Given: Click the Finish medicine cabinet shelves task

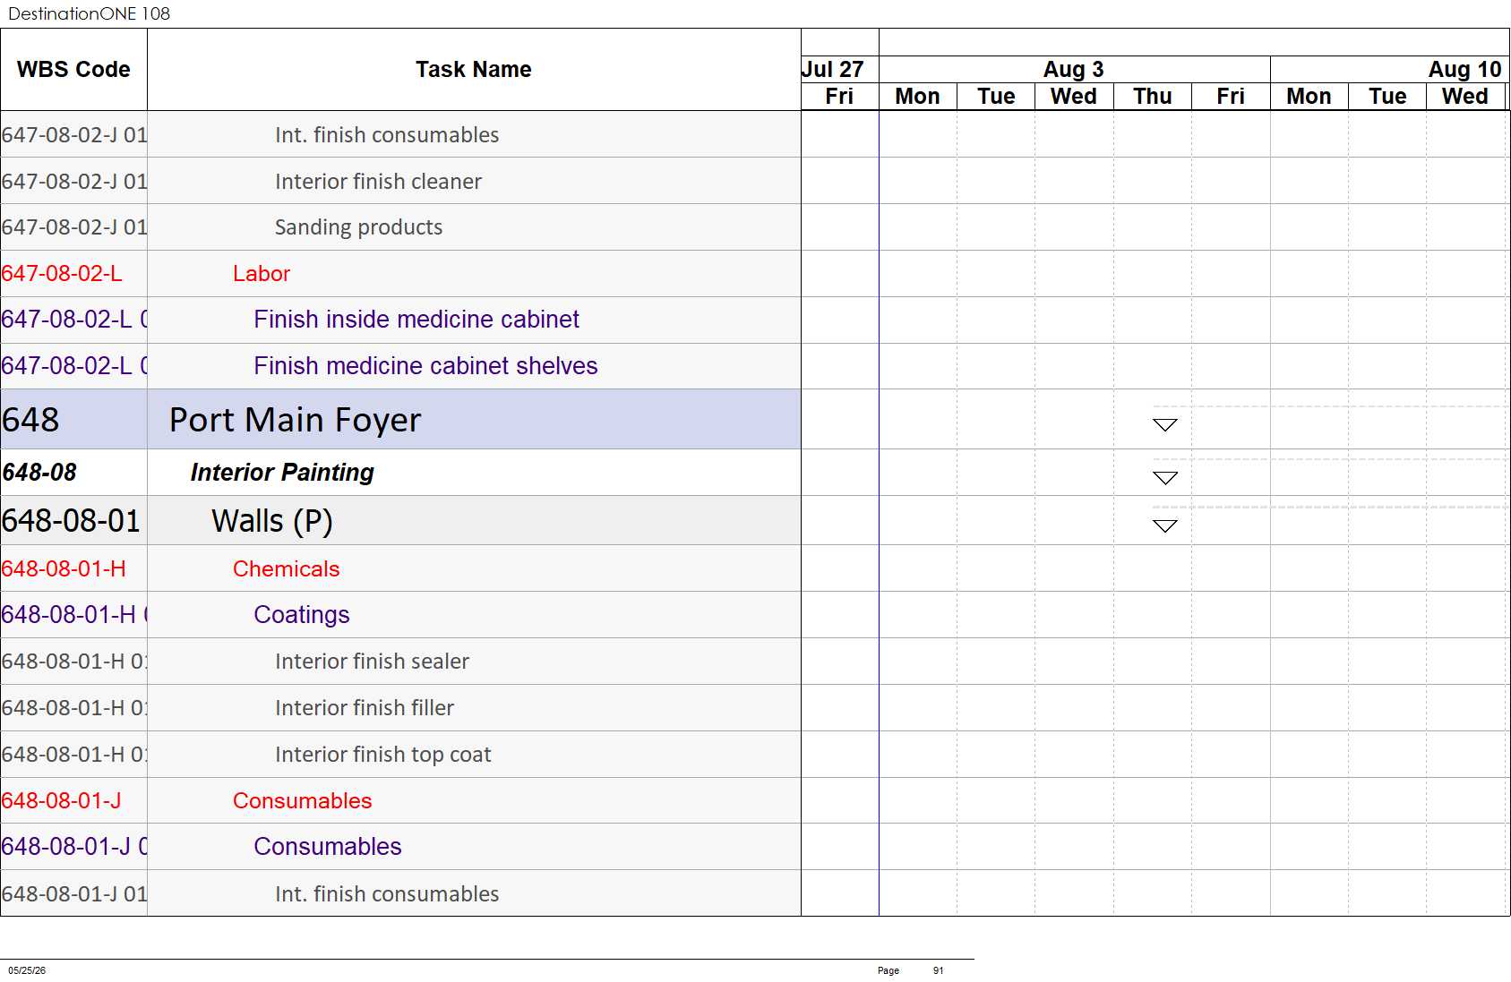Looking at the screenshot, I should [x=425, y=366].
